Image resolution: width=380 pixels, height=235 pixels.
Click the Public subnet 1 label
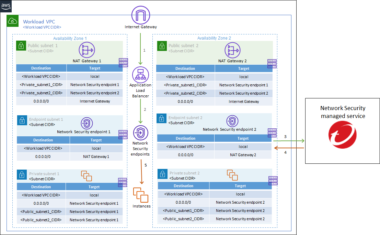[43, 45]
